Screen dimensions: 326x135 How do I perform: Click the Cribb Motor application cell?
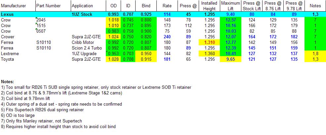[x=88, y=43]
